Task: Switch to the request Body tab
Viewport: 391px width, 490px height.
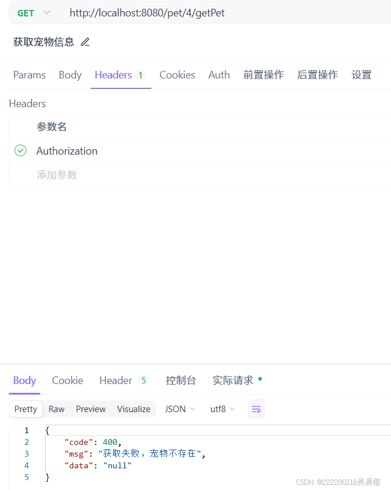Action: [x=70, y=75]
